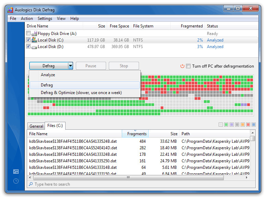Click the main Defrag button

[49, 66]
